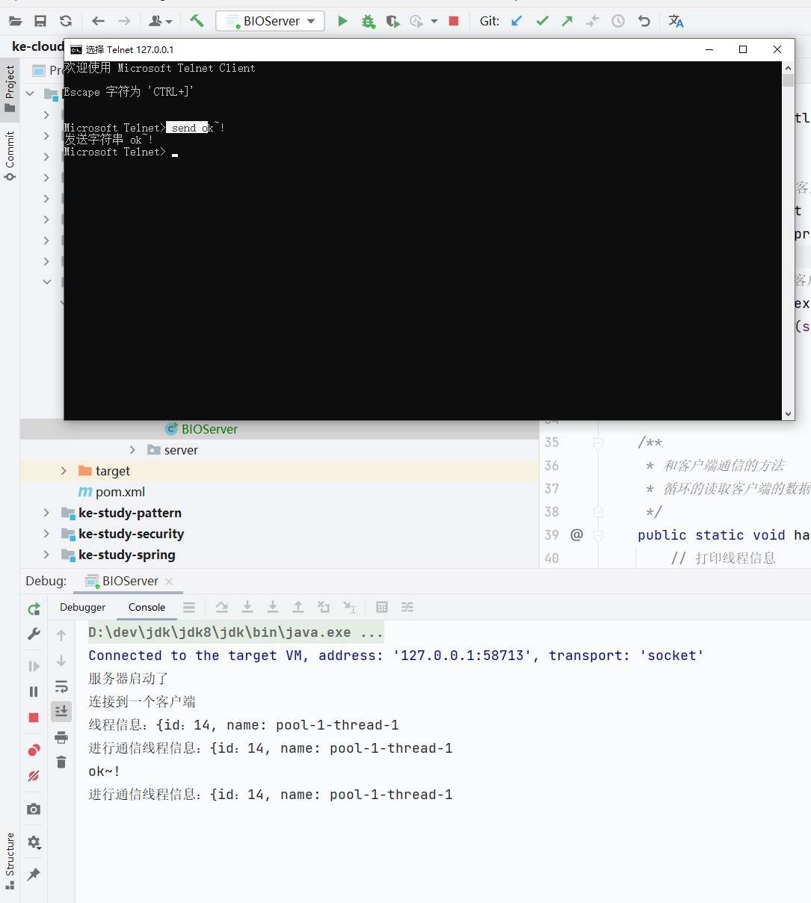Close the BIOServer debug session tab

169,582
